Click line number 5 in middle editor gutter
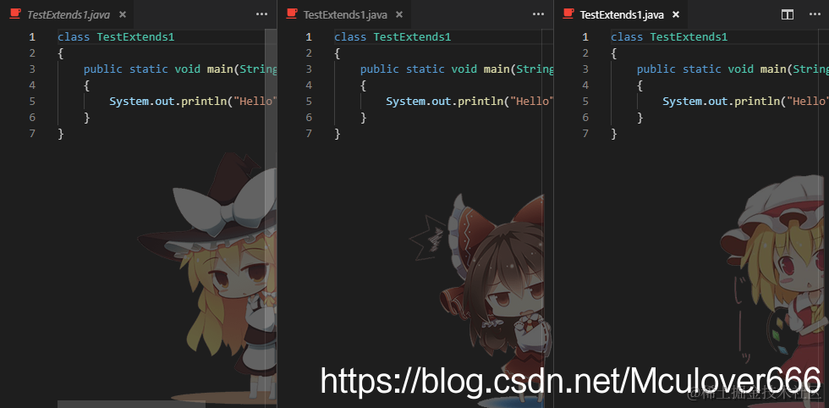829x408 pixels. [x=309, y=101]
